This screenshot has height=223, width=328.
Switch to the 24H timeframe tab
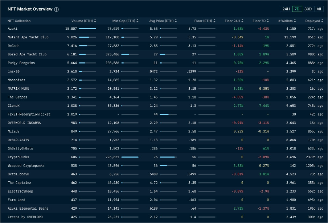(x=286, y=9)
